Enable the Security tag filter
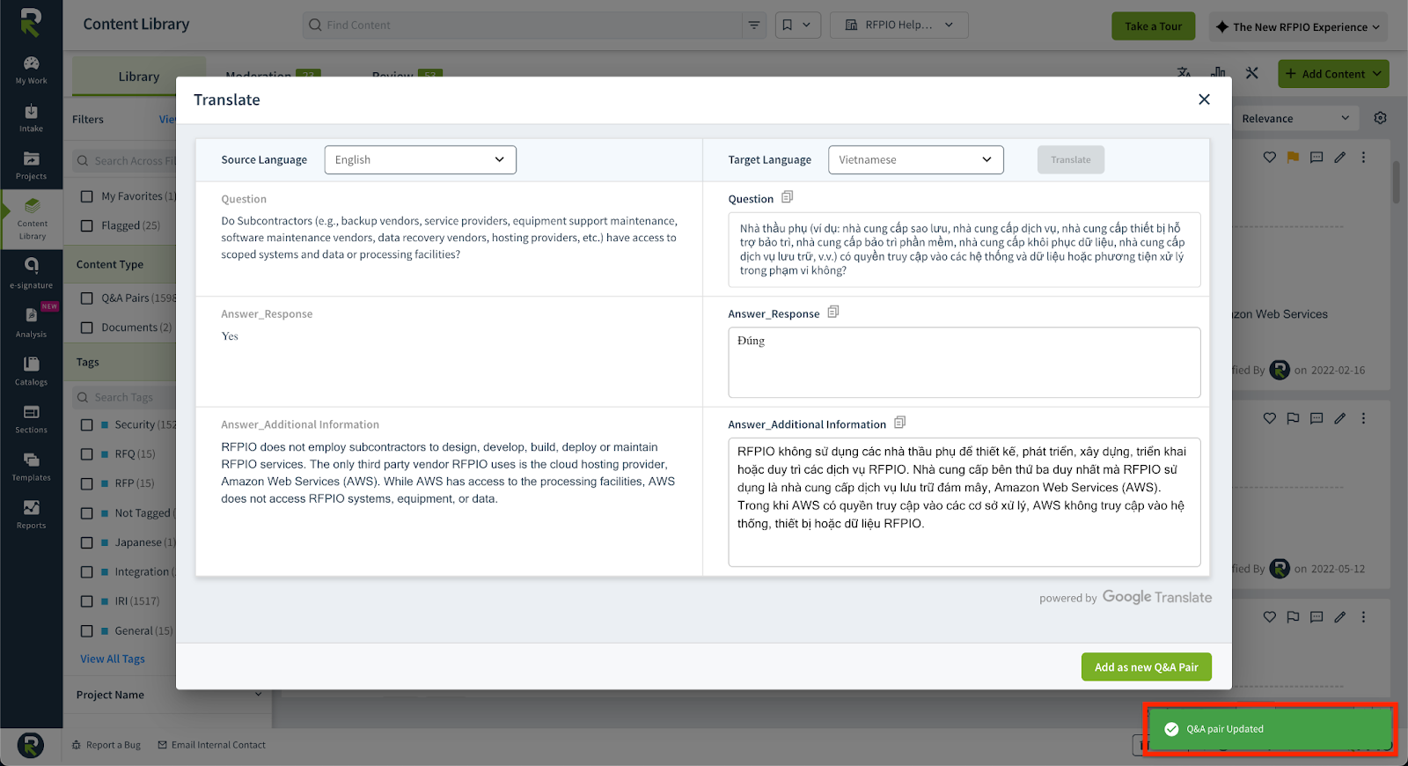 tap(86, 424)
